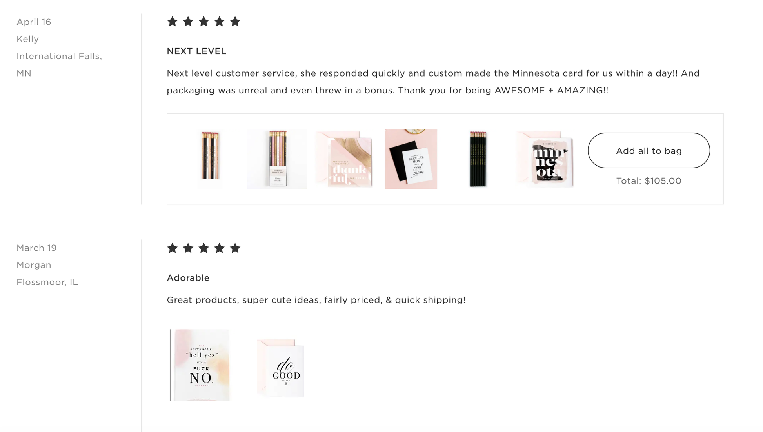Image resolution: width=763 pixels, height=432 pixels.
Task: Click the first star on Kelly's review
Action: click(x=172, y=22)
